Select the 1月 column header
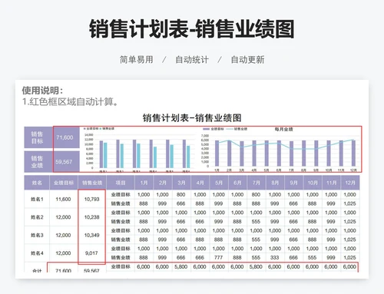The width and height of the screenshot is (384, 294). pyautogui.click(x=144, y=183)
